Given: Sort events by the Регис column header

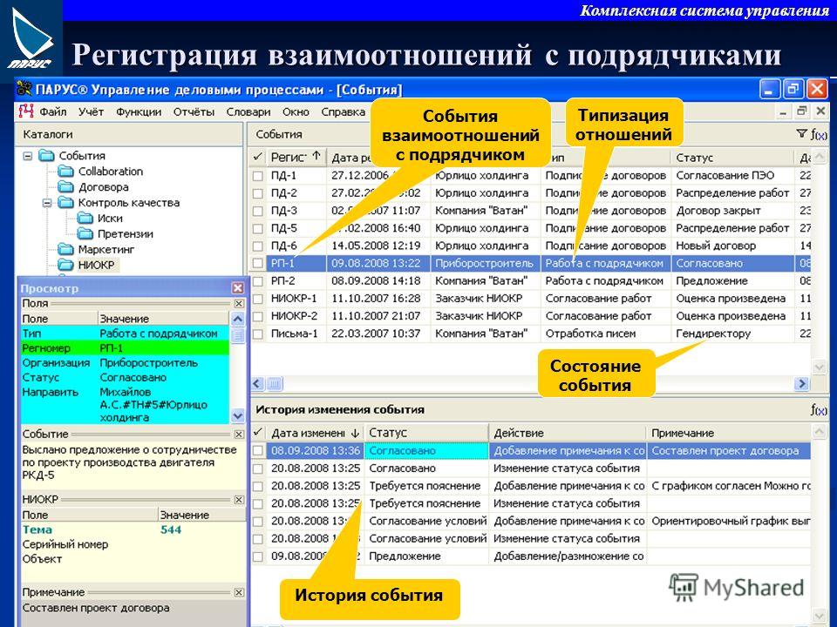Looking at the screenshot, I should pos(296,158).
